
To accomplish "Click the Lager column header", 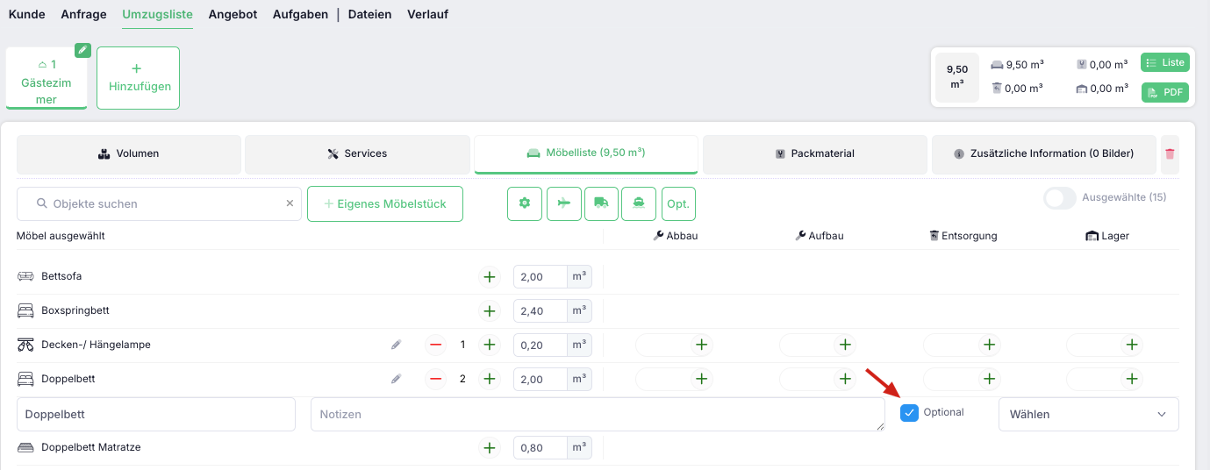I will pyautogui.click(x=1106, y=236).
